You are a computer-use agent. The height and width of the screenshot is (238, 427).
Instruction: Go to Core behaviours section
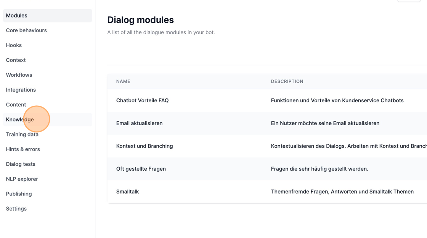pyautogui.click(x=47, y=30)
